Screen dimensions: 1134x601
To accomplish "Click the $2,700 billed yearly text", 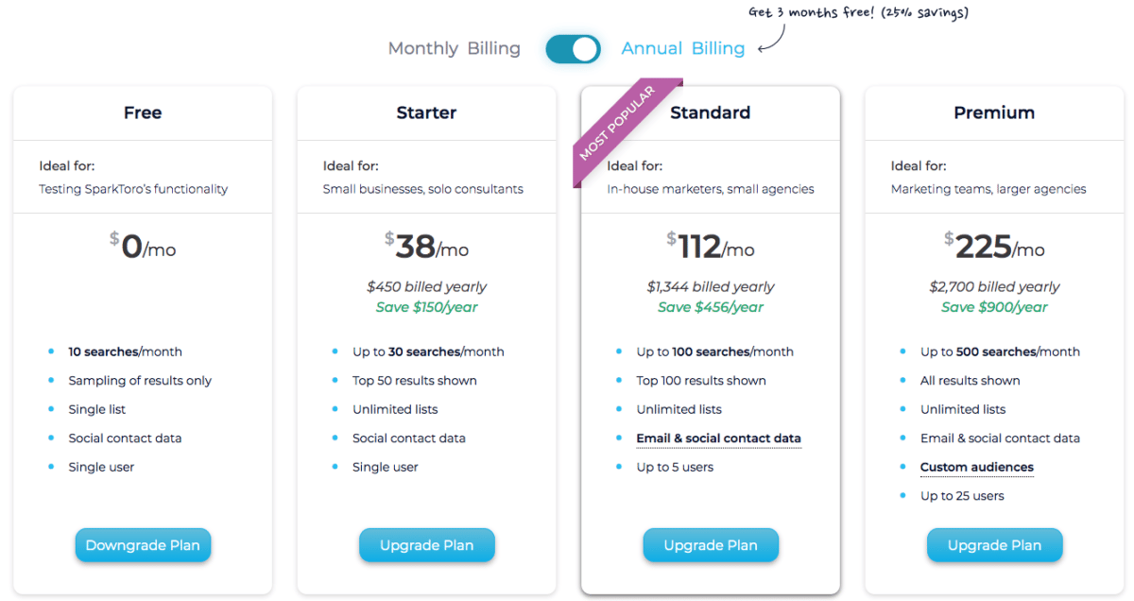I will tap(994, 286).
